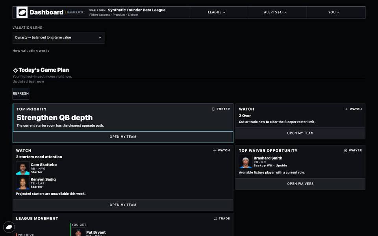This screenshot has height=236, width=378.
Task: Click the Founder Beta badge
Action: 75,12
